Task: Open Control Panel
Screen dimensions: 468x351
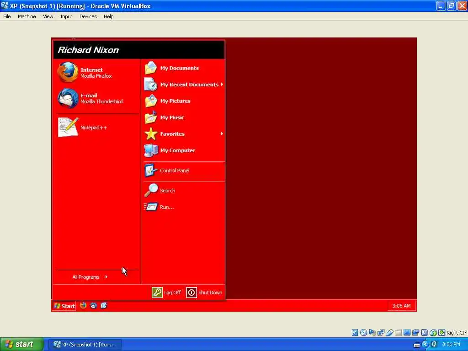Action: 184,170
